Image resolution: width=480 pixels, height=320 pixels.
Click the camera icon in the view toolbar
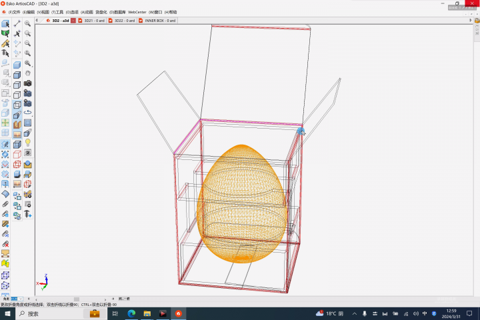pos(28,83)
